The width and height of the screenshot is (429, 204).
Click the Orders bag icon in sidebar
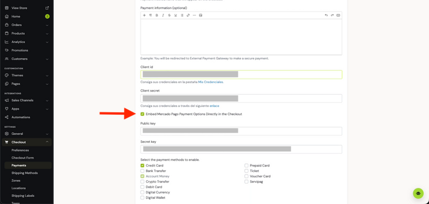click(7, 25)
